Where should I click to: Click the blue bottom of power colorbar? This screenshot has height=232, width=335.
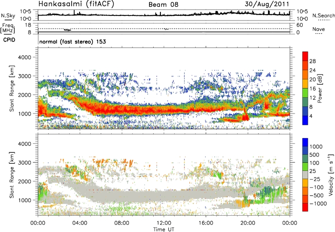pyautogui.click(x=305, y=120)
